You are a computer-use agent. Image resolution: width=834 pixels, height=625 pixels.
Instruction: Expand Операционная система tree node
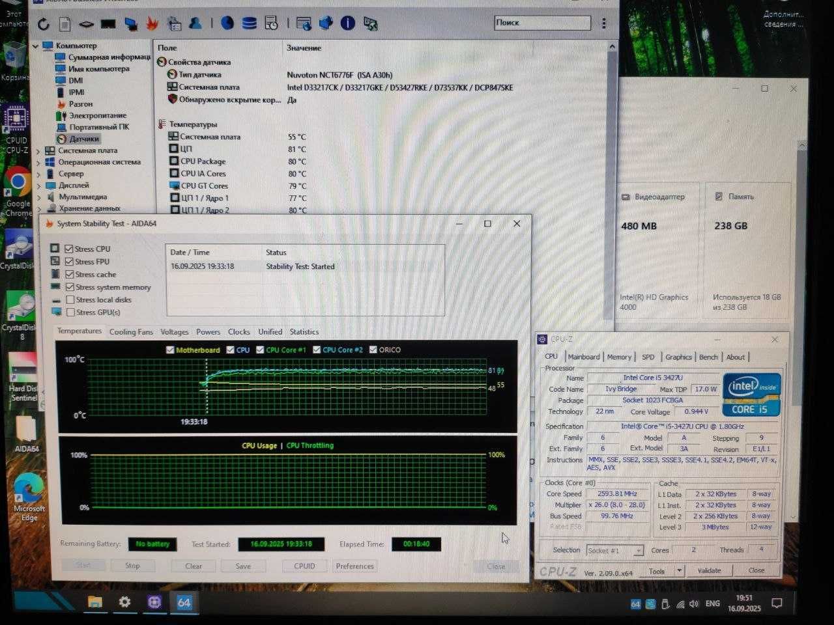coord(38,163)
